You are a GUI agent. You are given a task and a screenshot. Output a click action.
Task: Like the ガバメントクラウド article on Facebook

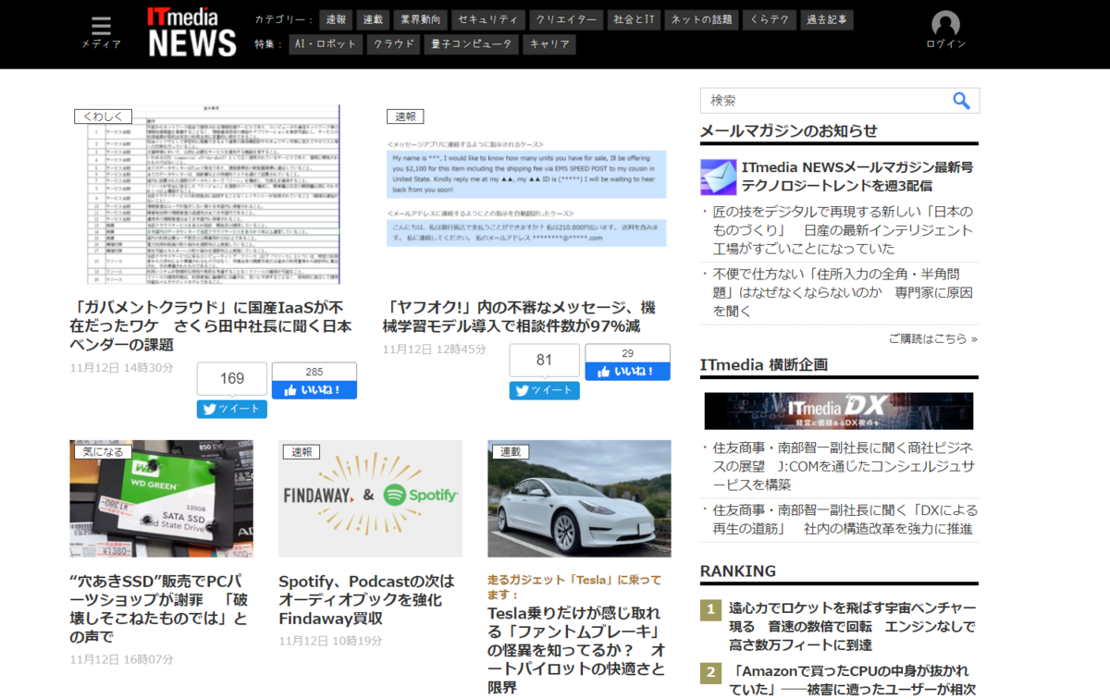(314, 390)
